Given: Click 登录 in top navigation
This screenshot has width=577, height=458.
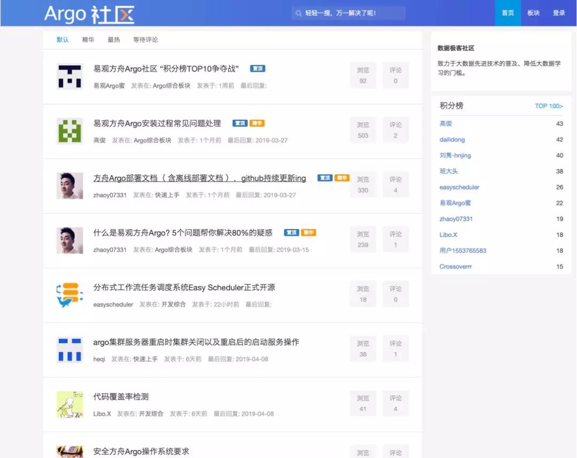Looking at the screenshot, I should pos(559,13).
